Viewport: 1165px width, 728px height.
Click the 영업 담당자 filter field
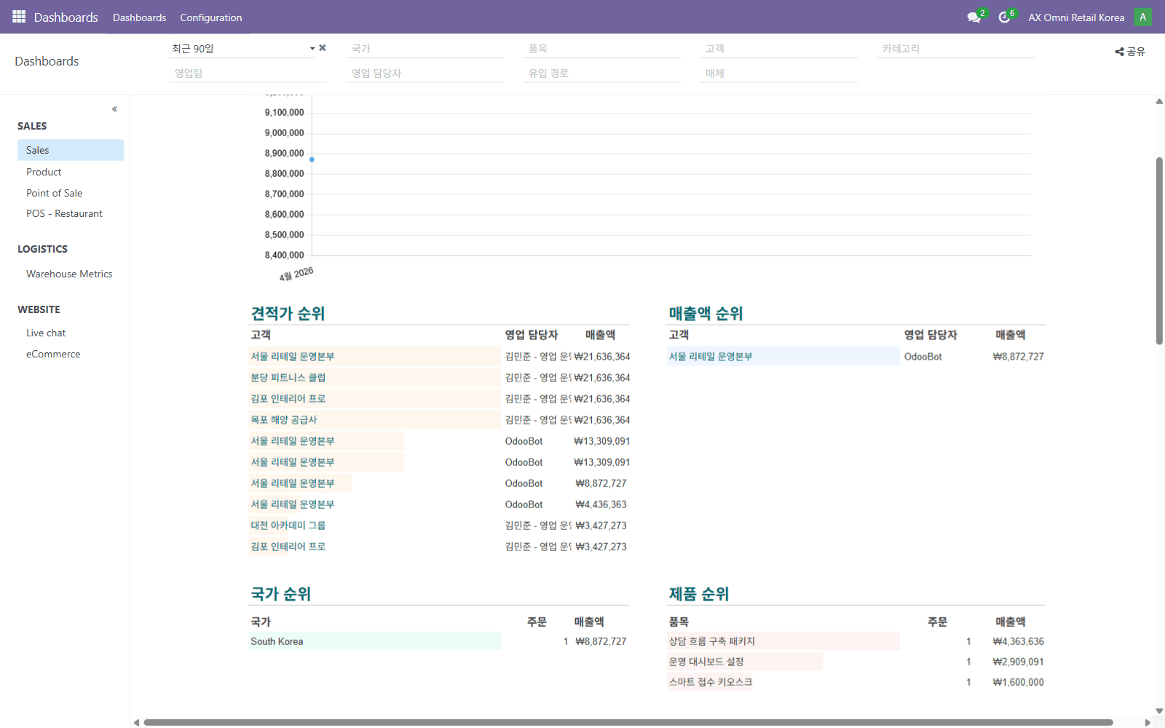point(424,74)
